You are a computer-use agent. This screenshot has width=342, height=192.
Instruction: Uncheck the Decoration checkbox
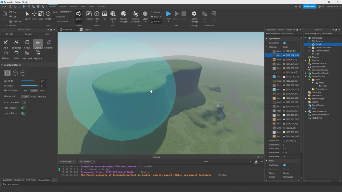point(285,43)
